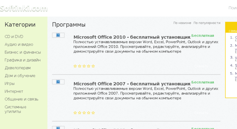Open the 'Общение и связь' category

pyautogui.click(x=21, y=99)
